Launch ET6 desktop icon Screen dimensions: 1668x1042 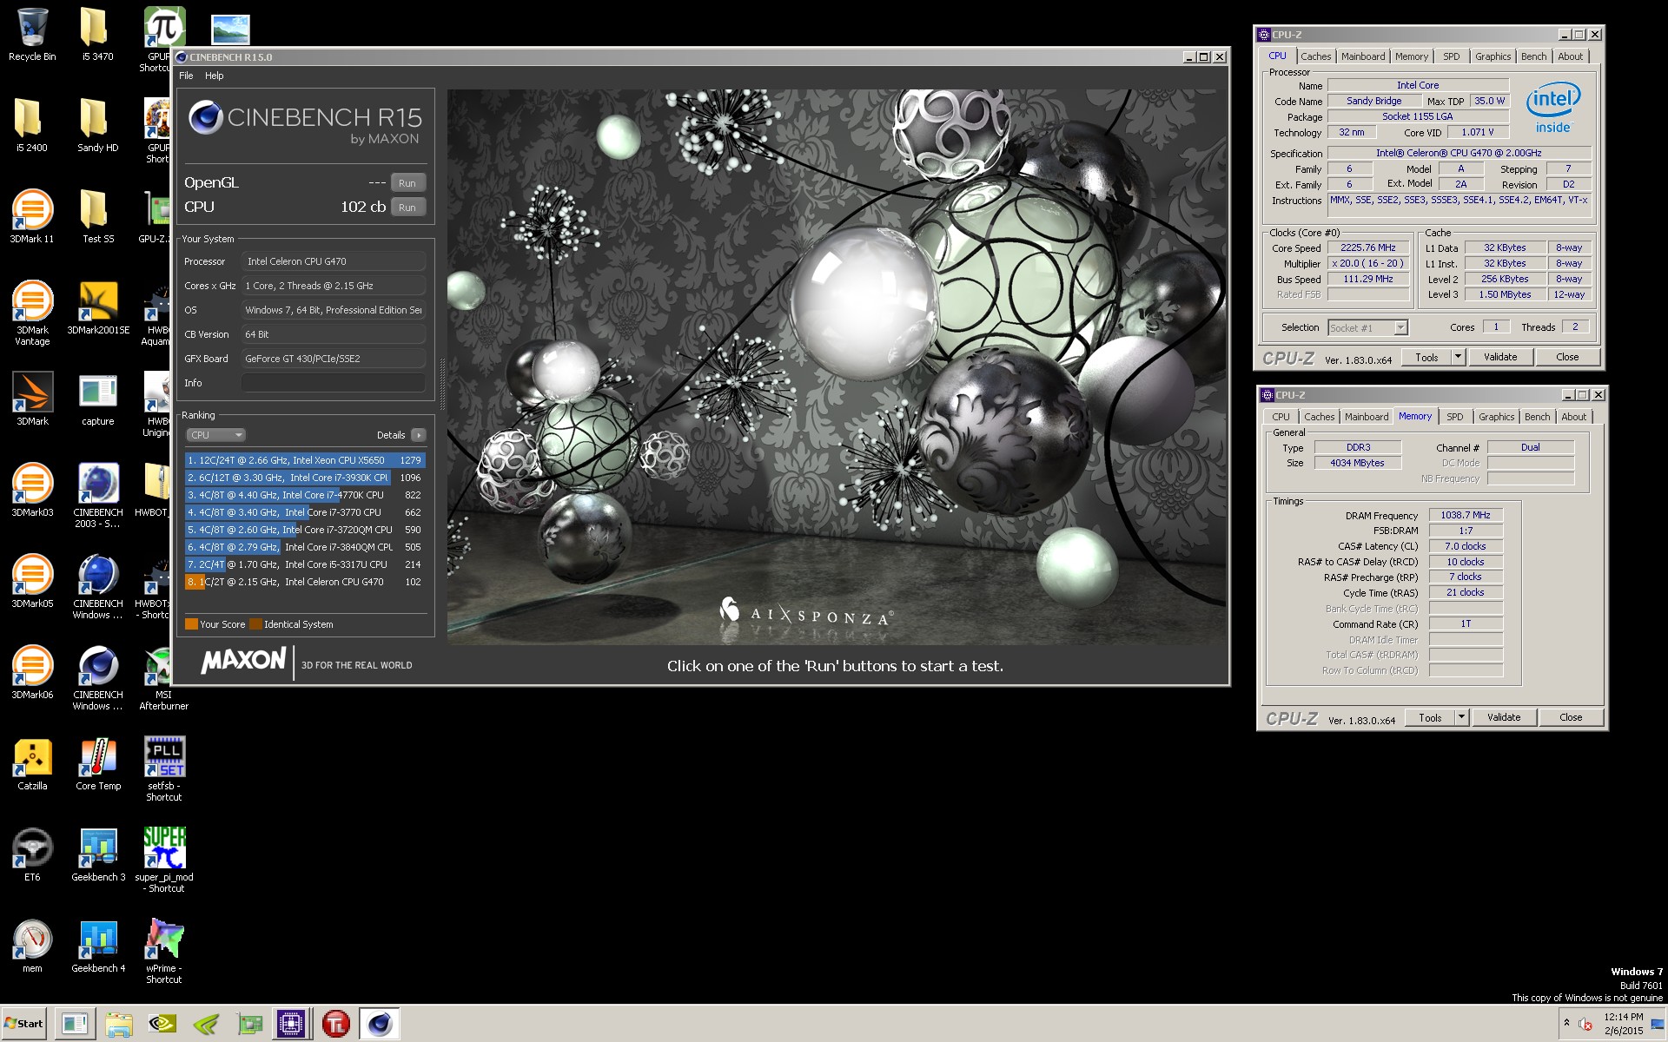32,855
